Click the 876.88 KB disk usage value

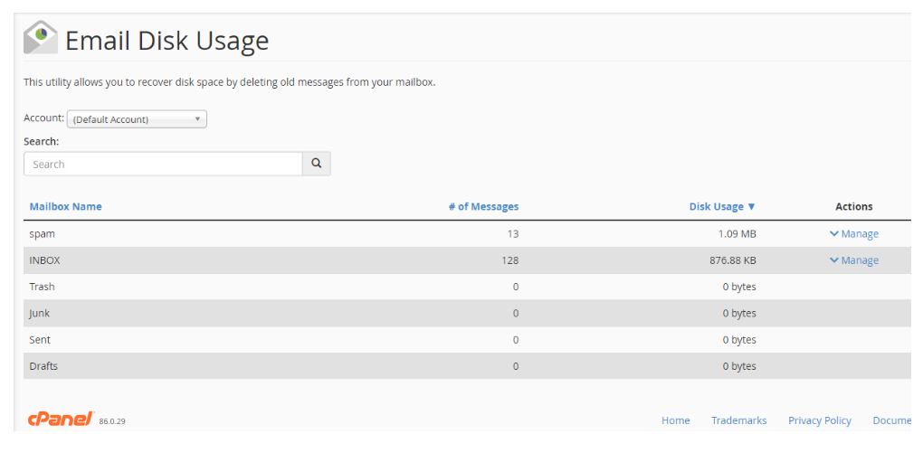coord(732,260)
